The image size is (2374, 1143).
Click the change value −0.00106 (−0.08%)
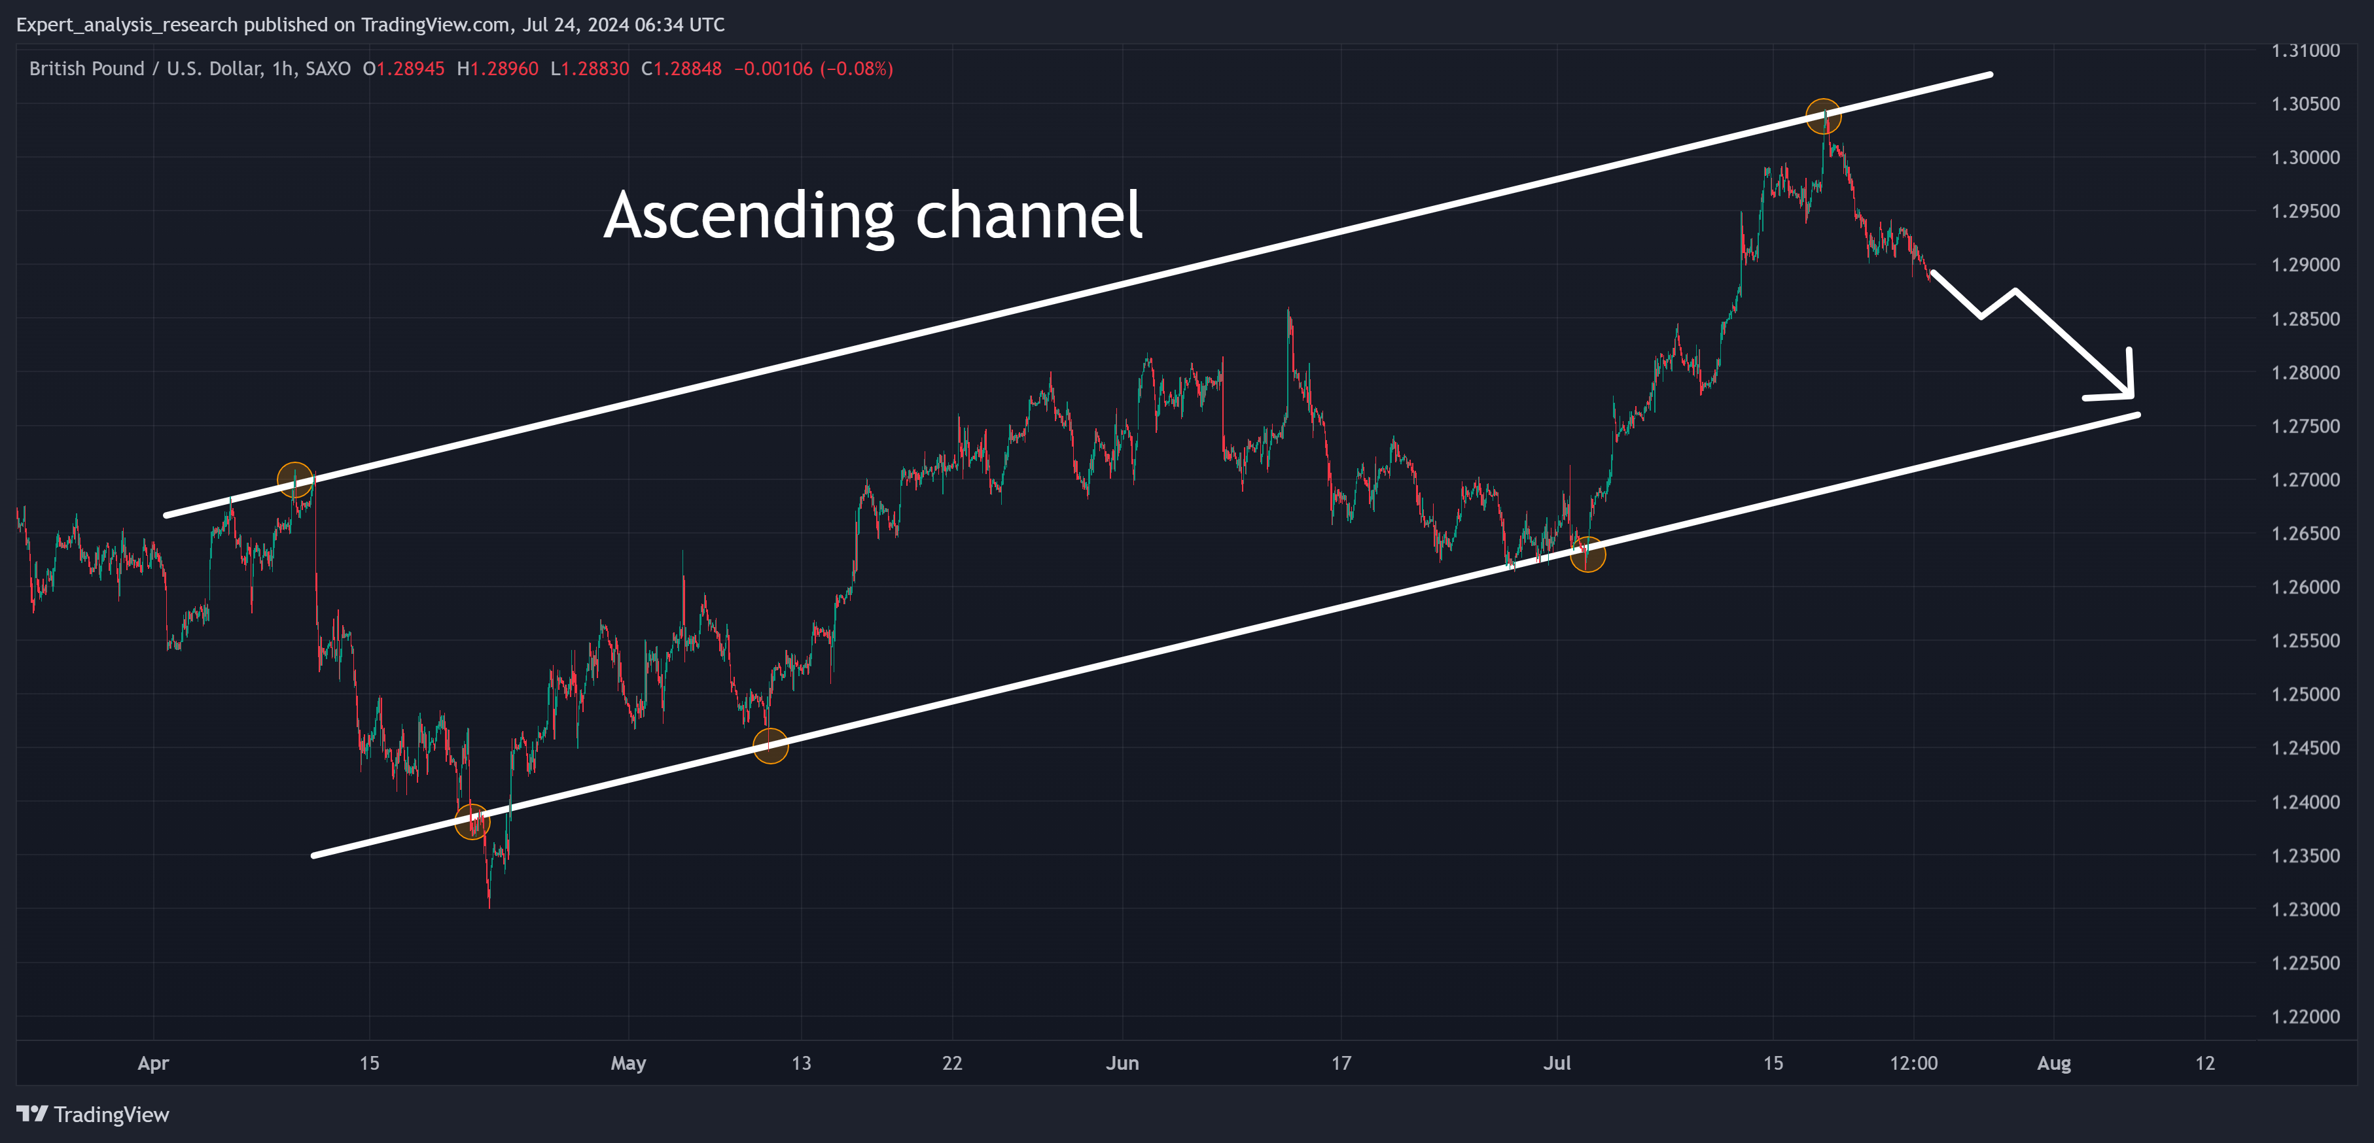[814, 68]
